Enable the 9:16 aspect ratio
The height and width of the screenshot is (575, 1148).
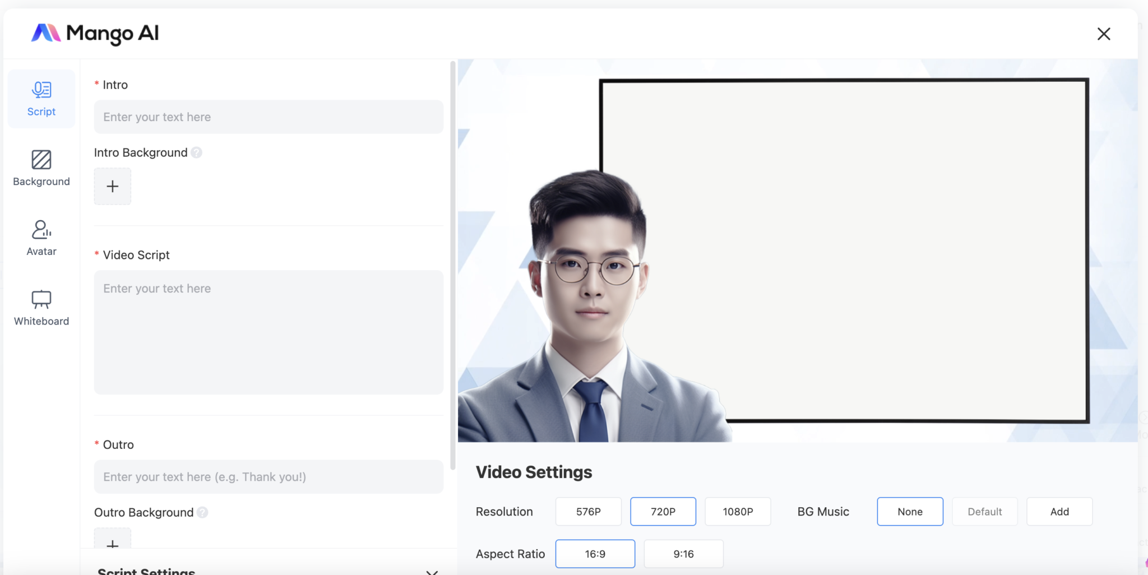(x=683, y=553)
